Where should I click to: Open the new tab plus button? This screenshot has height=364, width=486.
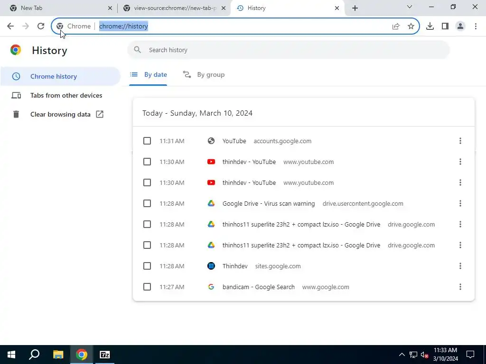[355, 8]
